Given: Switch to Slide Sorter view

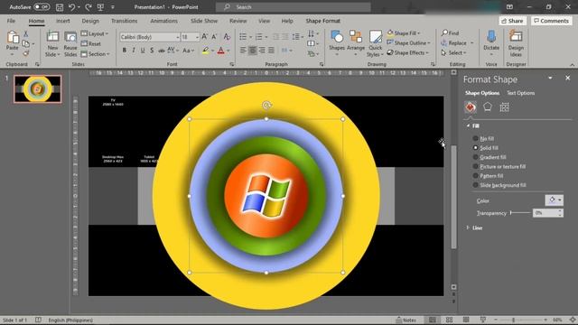Looking at the screenshot, I should tap(449, 320).
